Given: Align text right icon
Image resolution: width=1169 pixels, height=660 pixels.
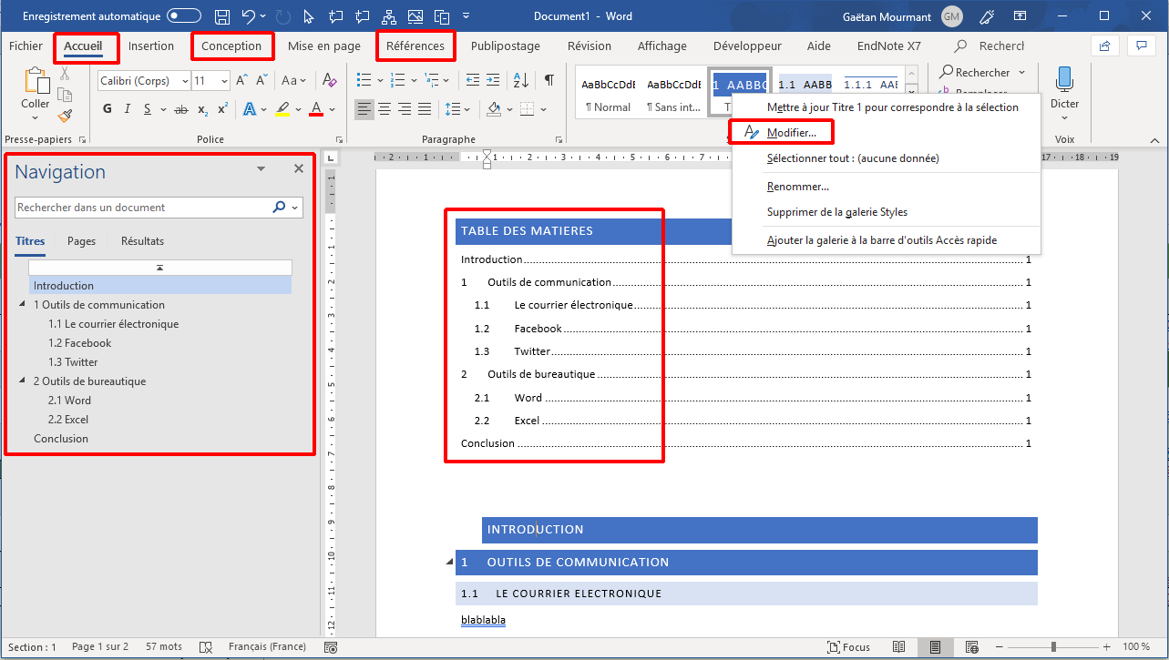Looking at the screenshot, I should pos(405,109).
